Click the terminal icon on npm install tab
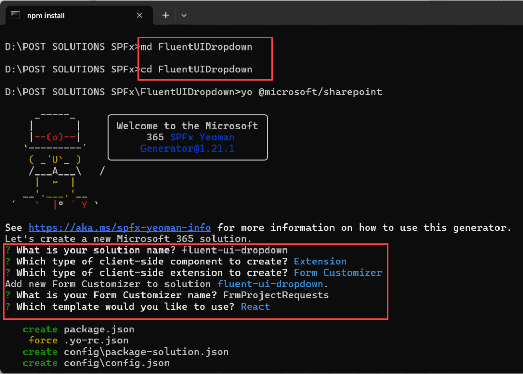This screenshot has height=374, width=523. pos(15,15)
